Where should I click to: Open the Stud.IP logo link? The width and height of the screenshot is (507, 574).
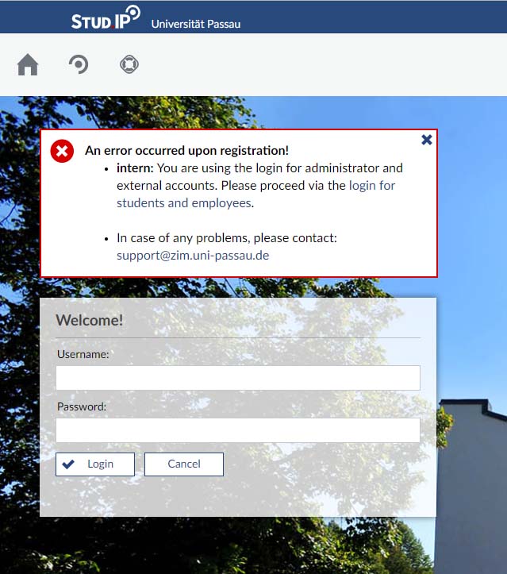[106, 17]
